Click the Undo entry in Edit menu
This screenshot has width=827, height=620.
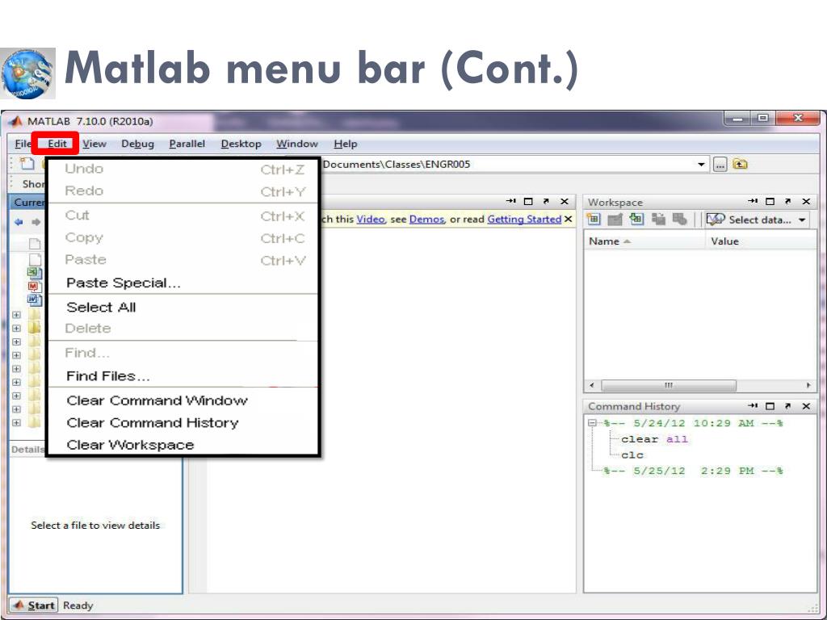pyautogui.click(x=183, y=170)
